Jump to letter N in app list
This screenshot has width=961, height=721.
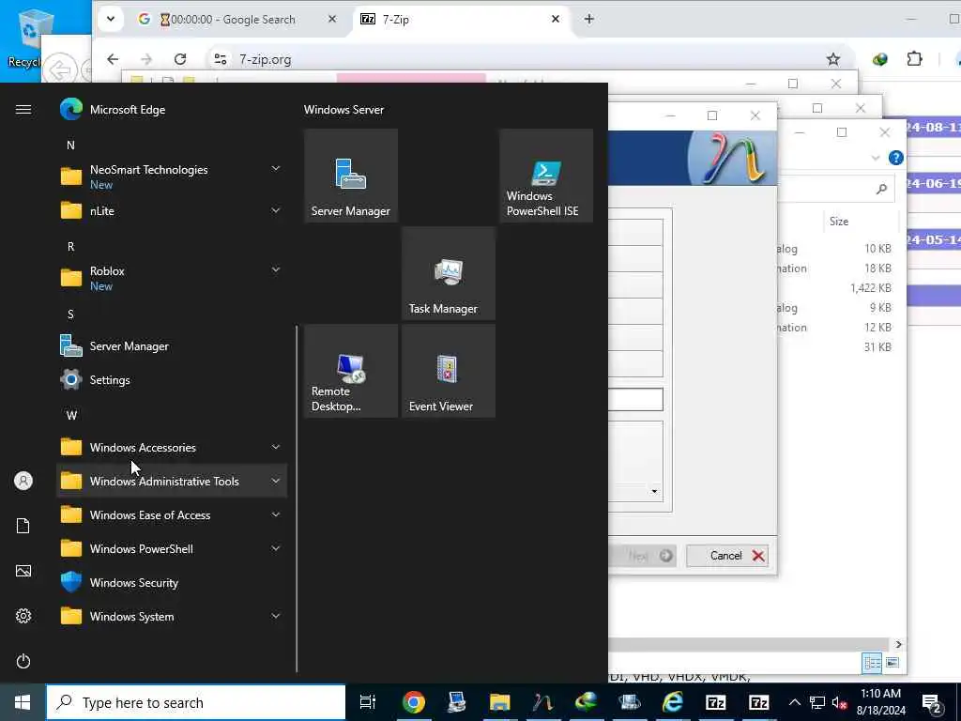[70, 146]
